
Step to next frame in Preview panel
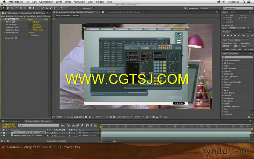click(235, 36)
